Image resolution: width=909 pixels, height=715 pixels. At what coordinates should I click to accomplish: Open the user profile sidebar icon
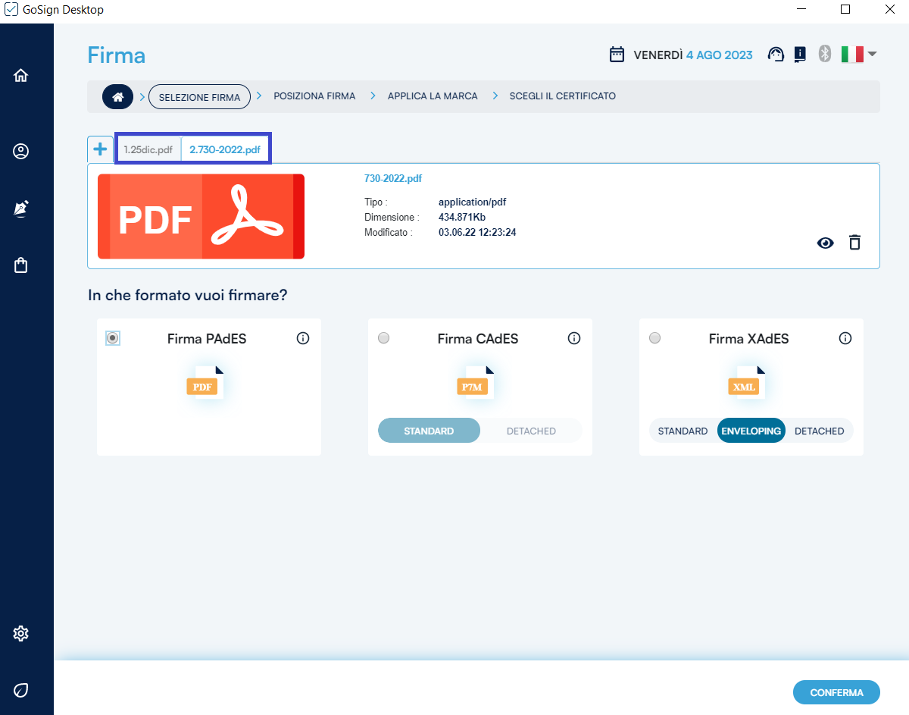(x=21, y=152)
